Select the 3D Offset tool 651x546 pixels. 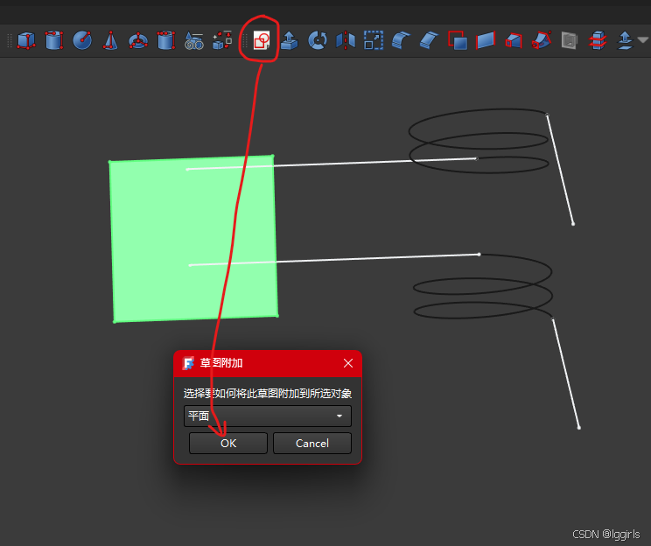pyautogui.click(x=625, y=41)
